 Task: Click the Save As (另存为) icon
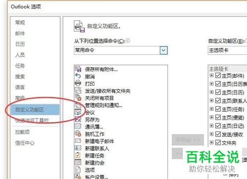[x=78, y=119]
